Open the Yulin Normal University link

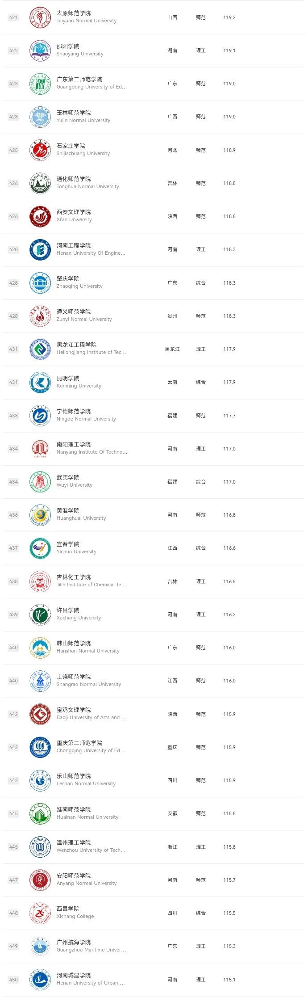(83, 120)
